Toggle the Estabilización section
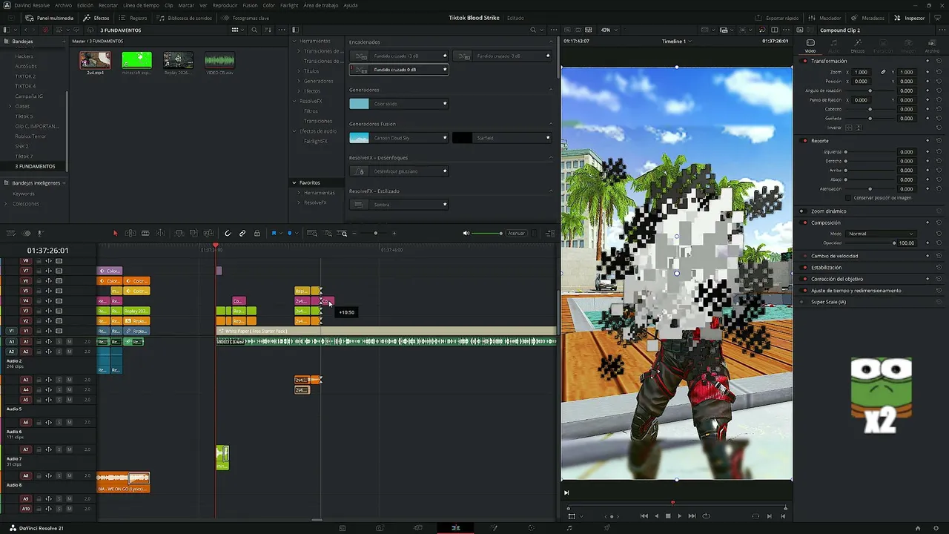 (804, 268)
